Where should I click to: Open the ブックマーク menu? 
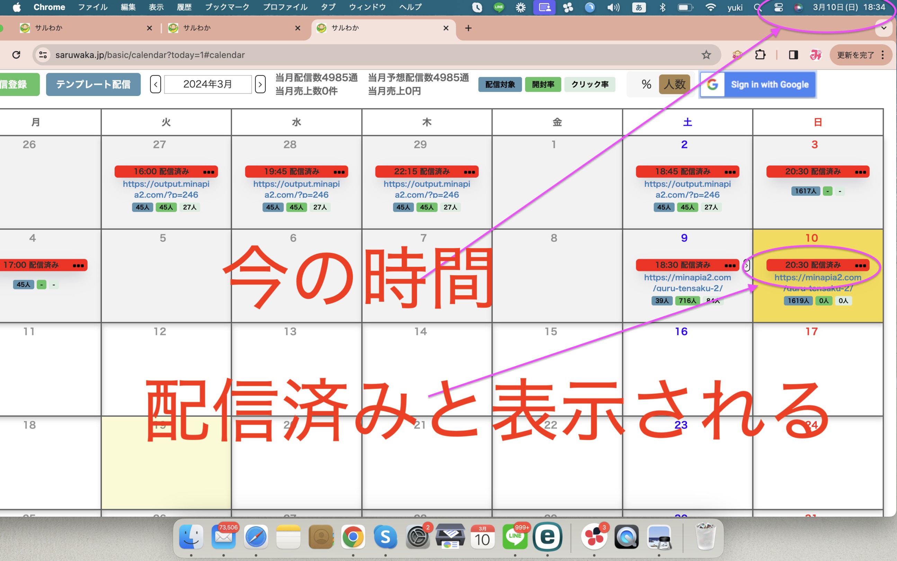coord(227,7)
